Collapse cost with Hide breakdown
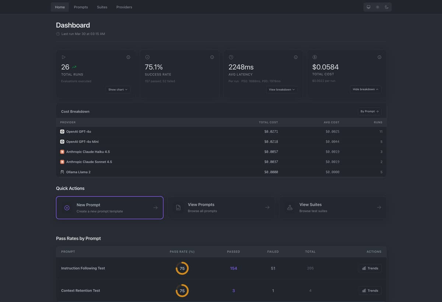442x302 pixels. [365, 89]
